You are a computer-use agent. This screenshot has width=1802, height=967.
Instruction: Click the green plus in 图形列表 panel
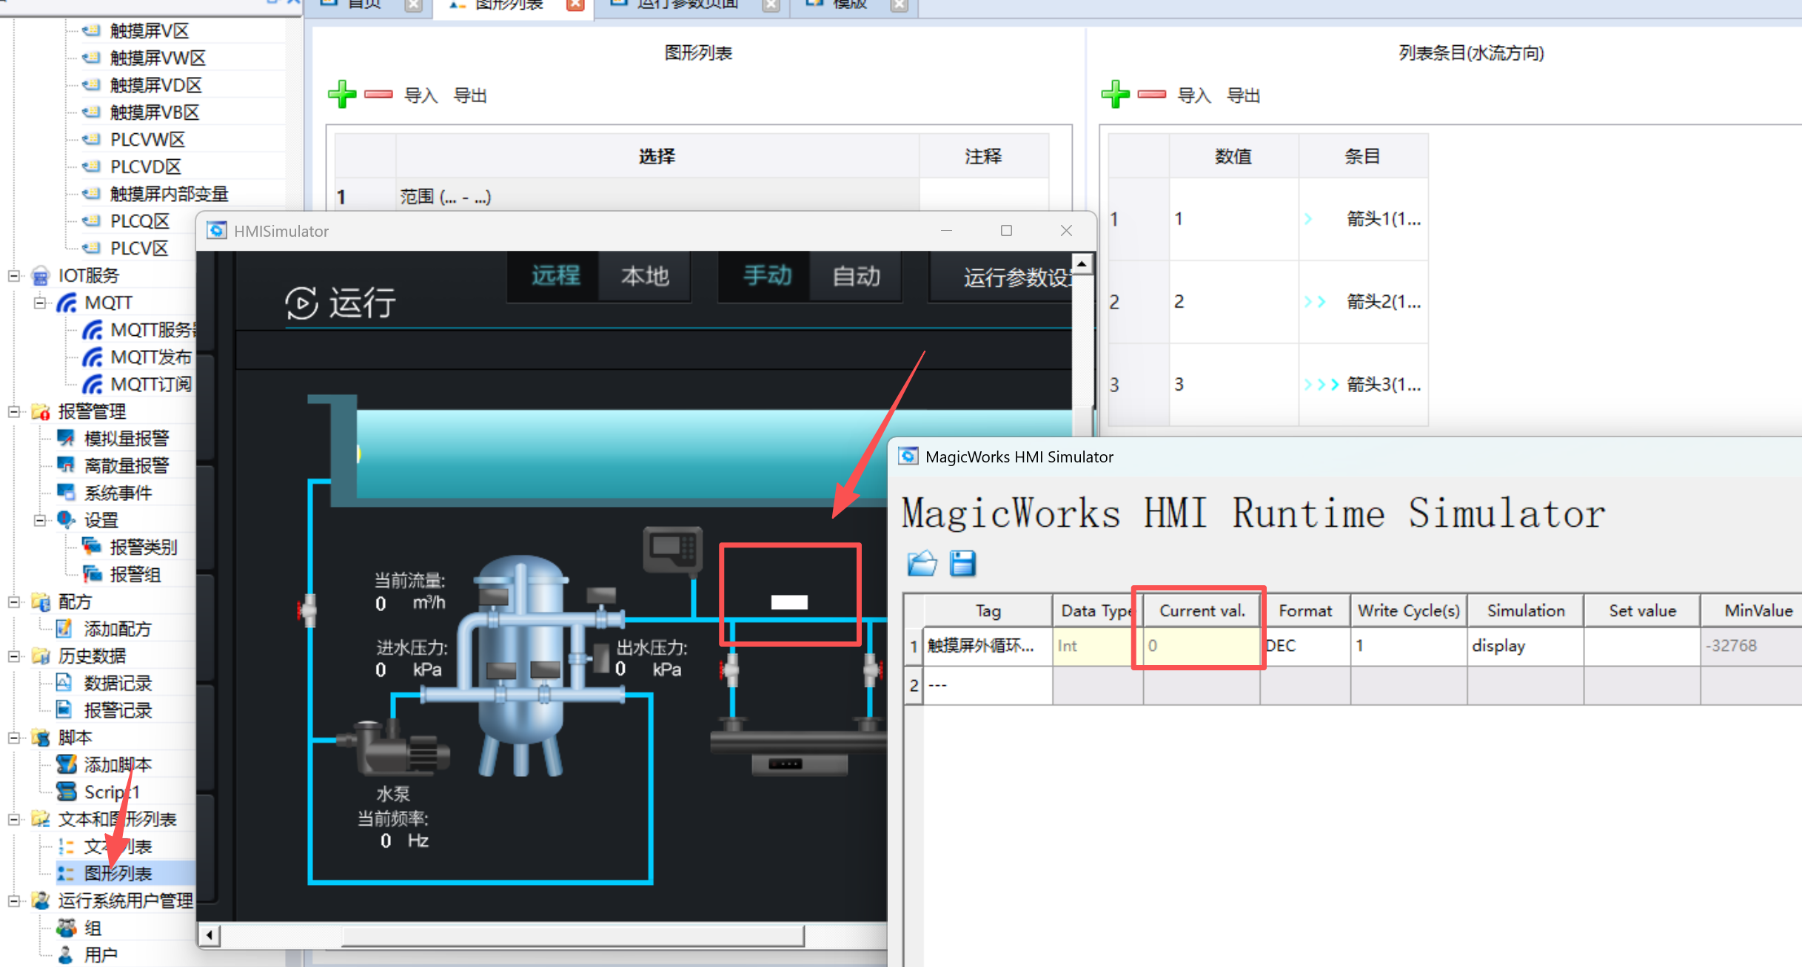pyautogui.click(x=342, y=95)
